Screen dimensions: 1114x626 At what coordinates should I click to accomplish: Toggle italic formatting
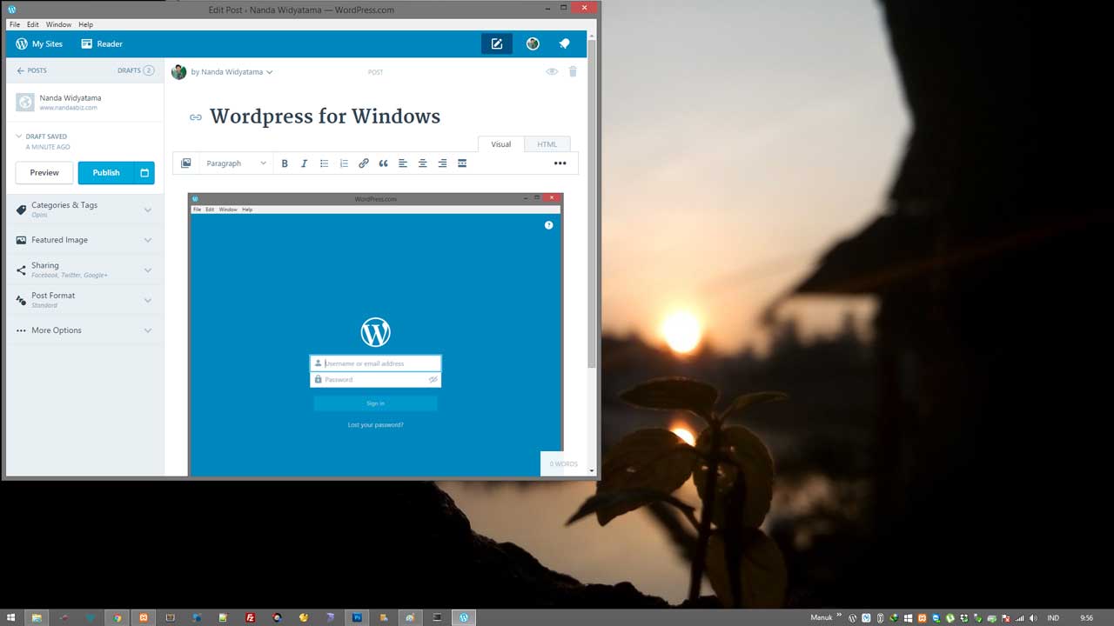304,163
